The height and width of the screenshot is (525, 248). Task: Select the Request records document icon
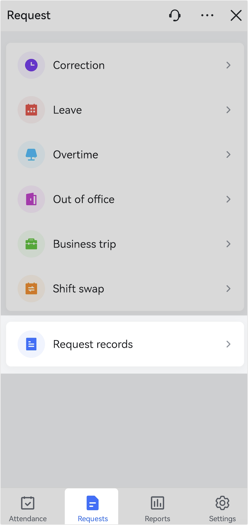(31, 344)
